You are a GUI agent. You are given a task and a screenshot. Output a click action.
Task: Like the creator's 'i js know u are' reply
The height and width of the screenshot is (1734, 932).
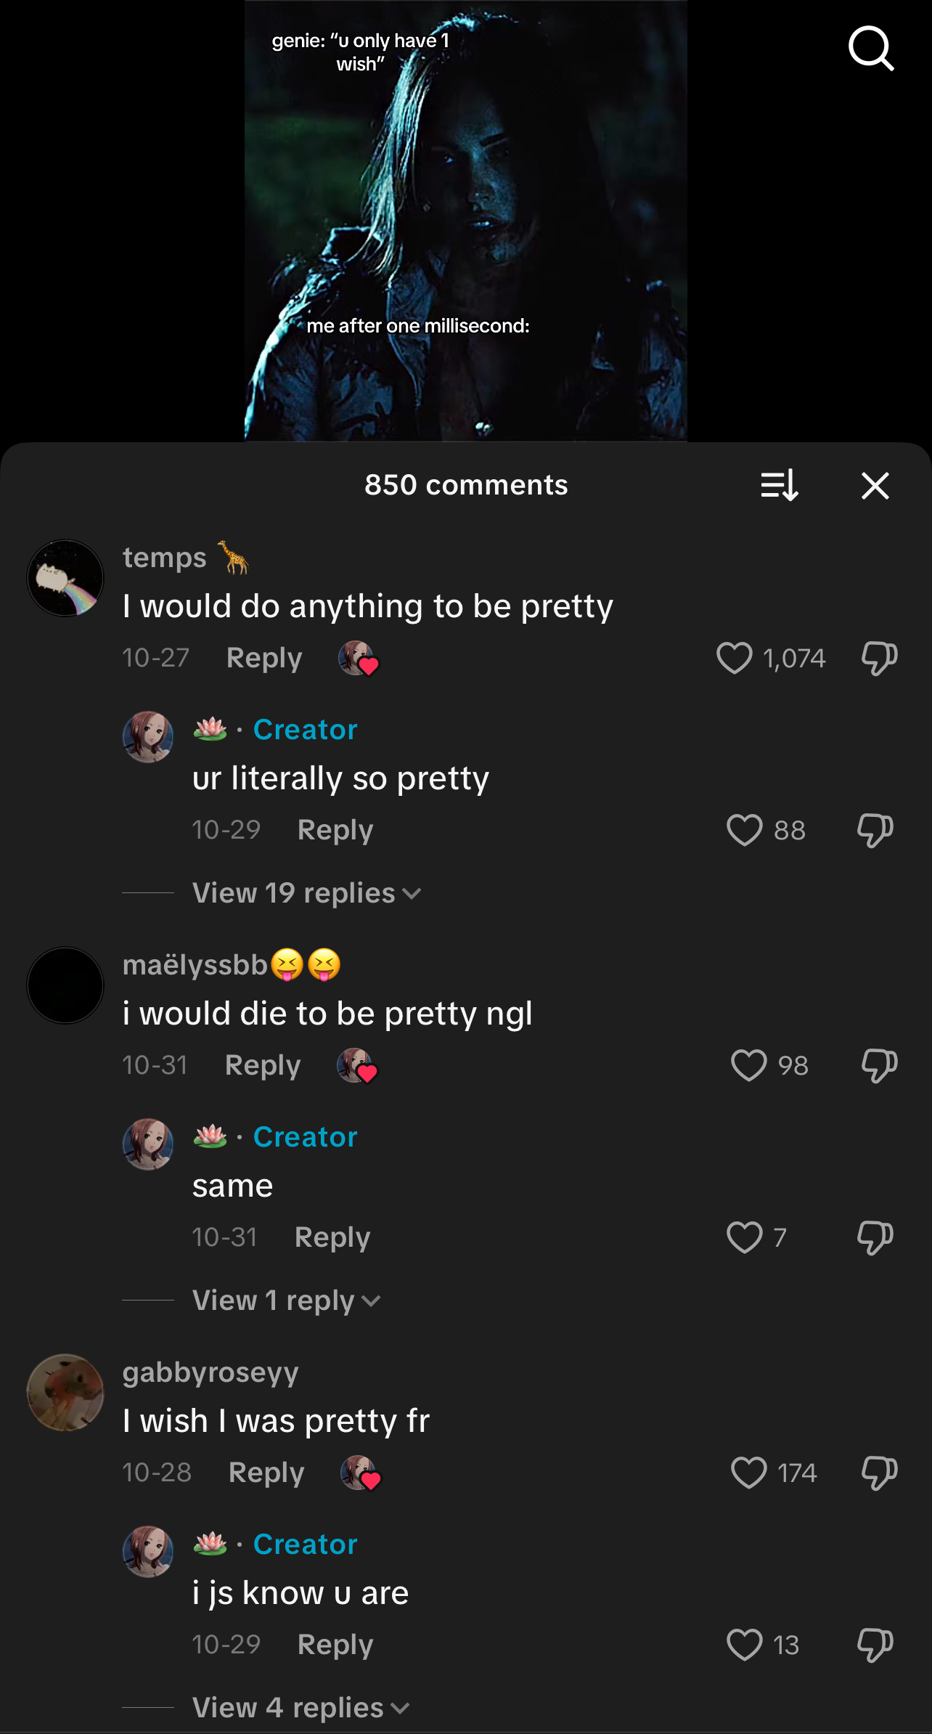point(745,1645)
